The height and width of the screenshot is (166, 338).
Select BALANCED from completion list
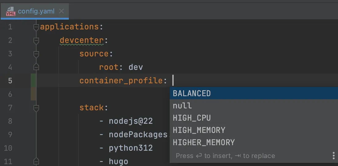(x=254, y=93)
